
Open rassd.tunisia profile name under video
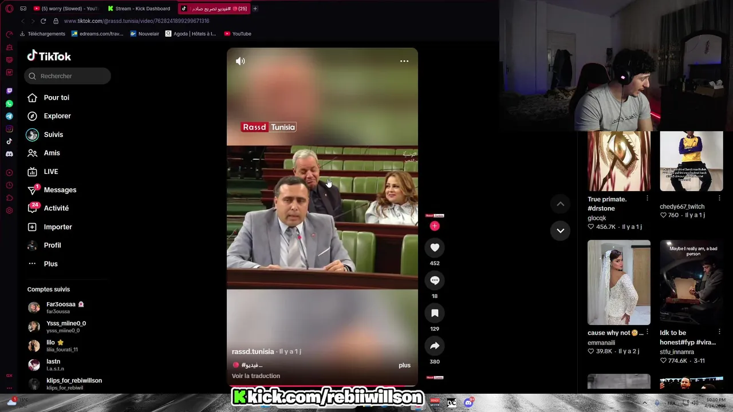(x=253, y=351)
